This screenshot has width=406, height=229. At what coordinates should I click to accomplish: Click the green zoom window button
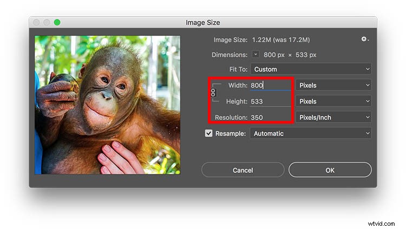tap(57, 23)
